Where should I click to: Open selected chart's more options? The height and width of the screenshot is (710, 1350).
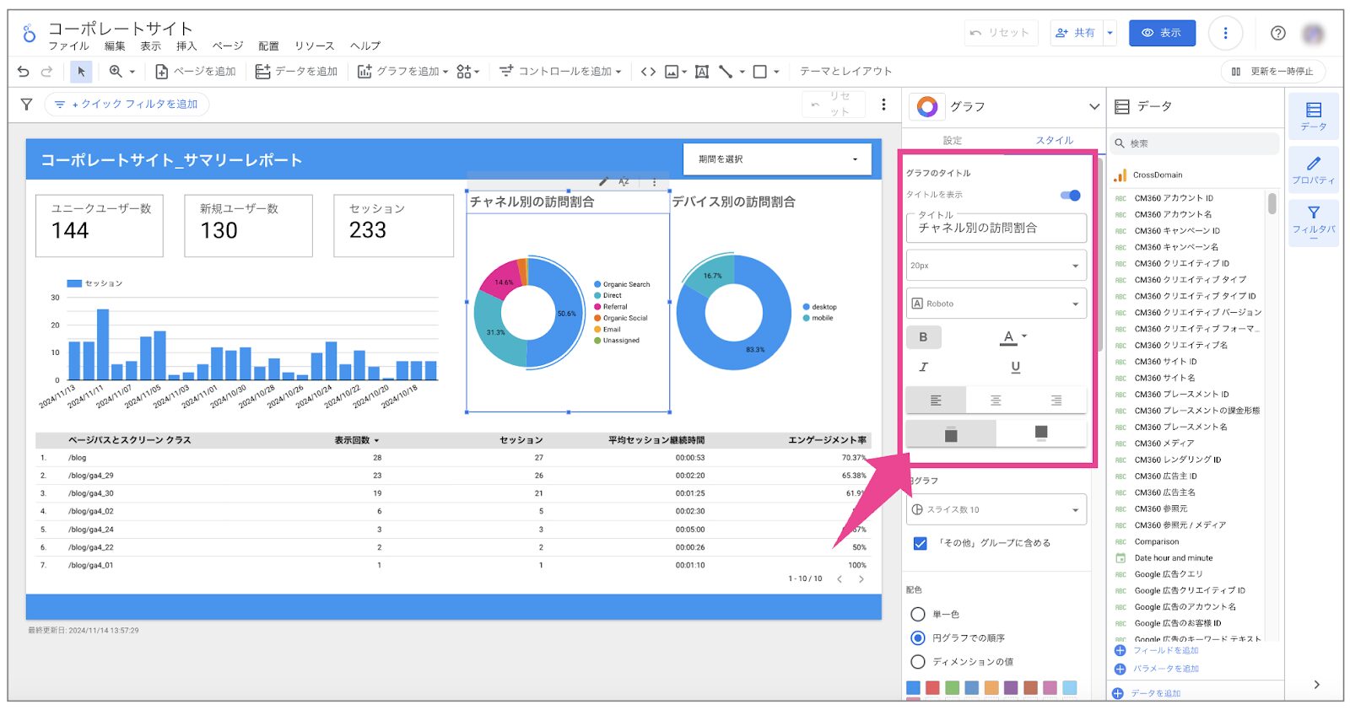tap(654, 181)
